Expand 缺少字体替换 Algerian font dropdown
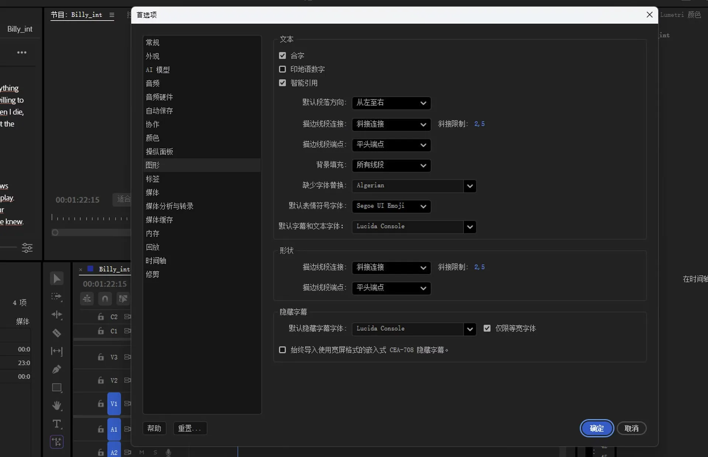This screenshot has width=708, height=457. [469, 186]
